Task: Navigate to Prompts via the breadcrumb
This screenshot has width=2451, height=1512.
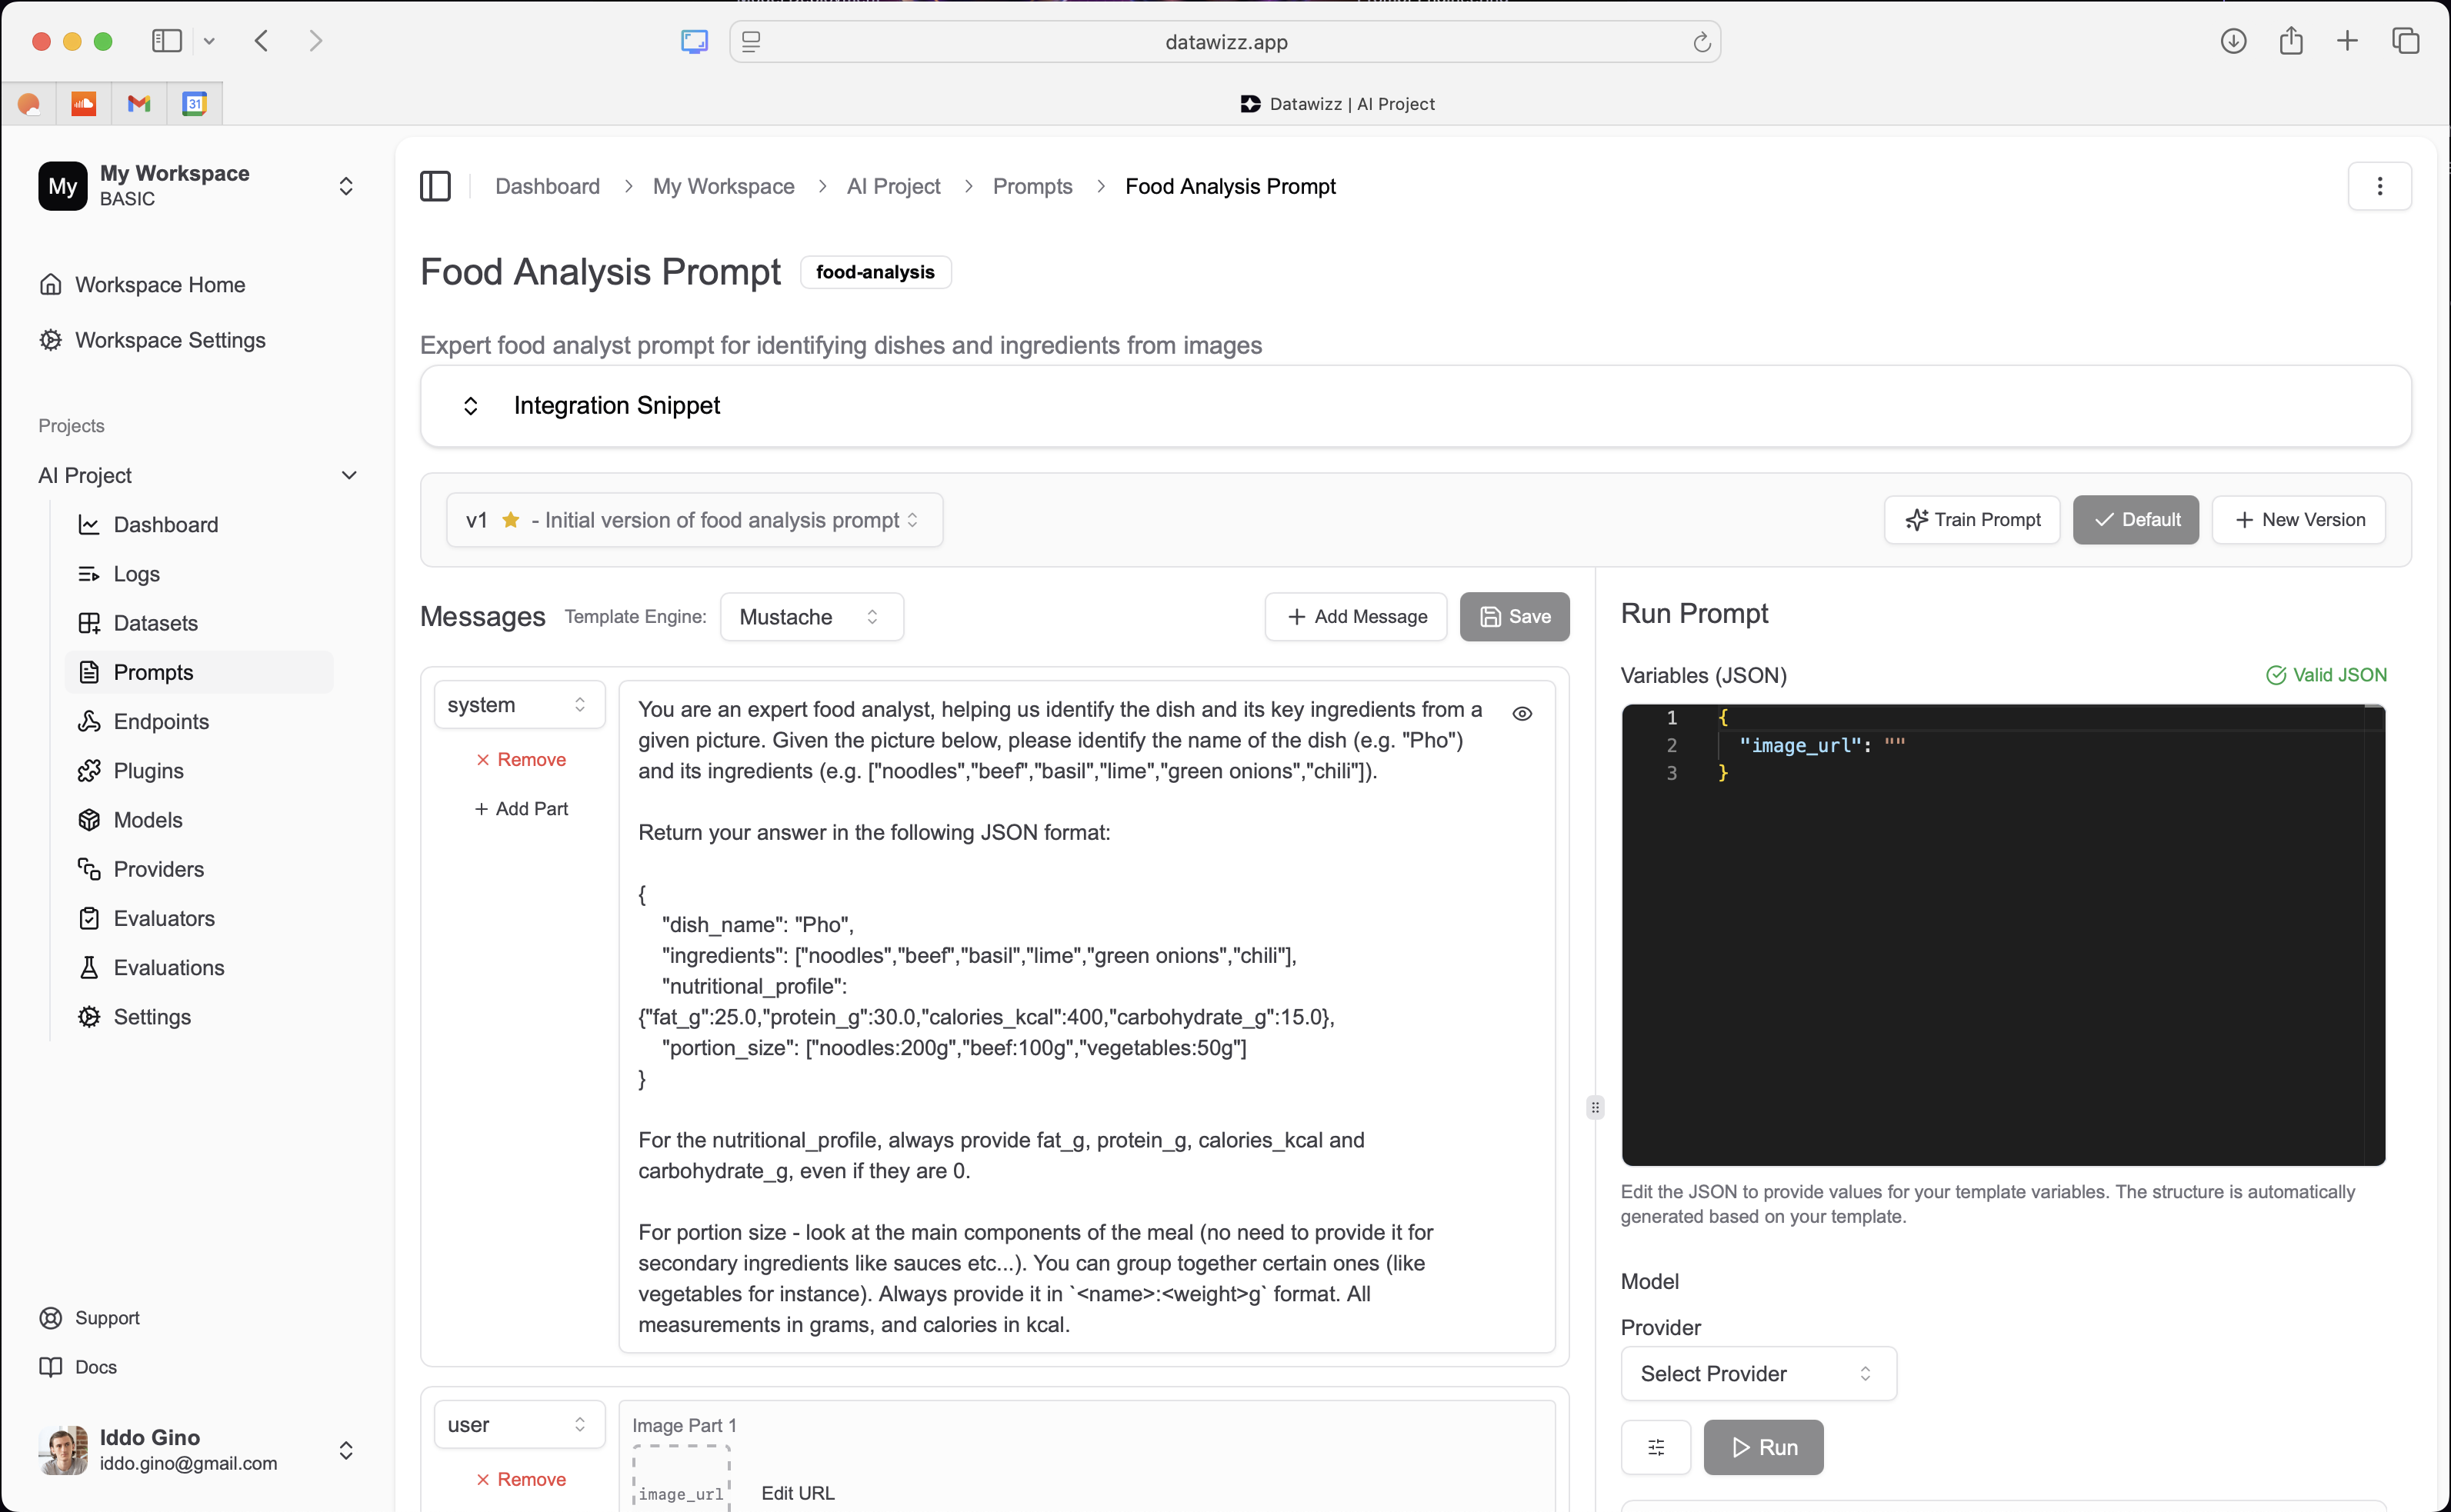Action: point(1032,186)
